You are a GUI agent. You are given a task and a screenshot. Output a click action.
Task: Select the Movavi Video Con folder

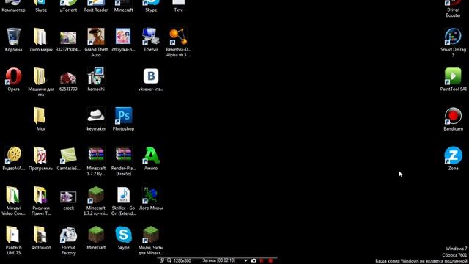(13, 194)
